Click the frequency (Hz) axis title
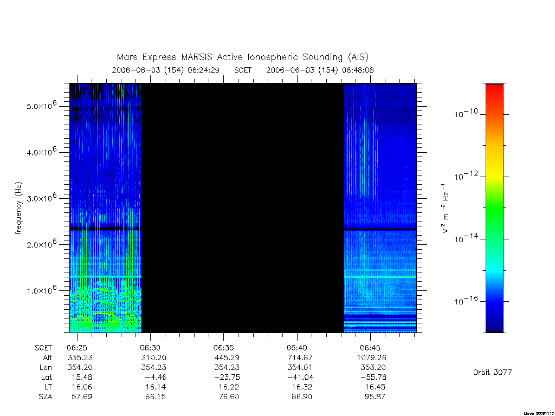Screen dimensions: 555x416 pyautogui.click(x=18, y=209)
